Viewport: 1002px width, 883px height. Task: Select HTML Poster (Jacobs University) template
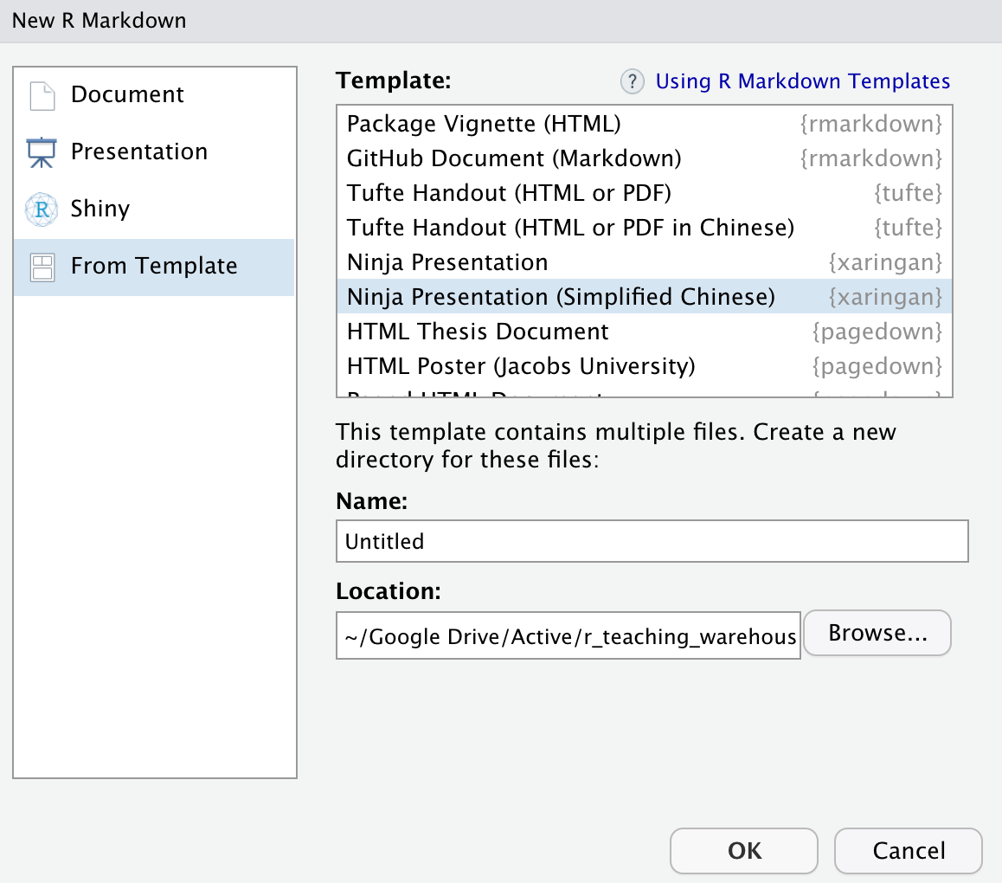coord(644,365)
